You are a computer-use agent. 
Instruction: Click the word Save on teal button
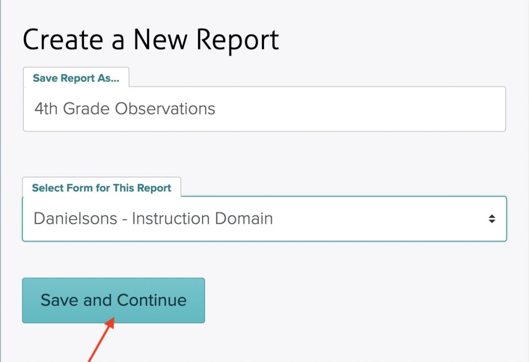pos(59,300)
